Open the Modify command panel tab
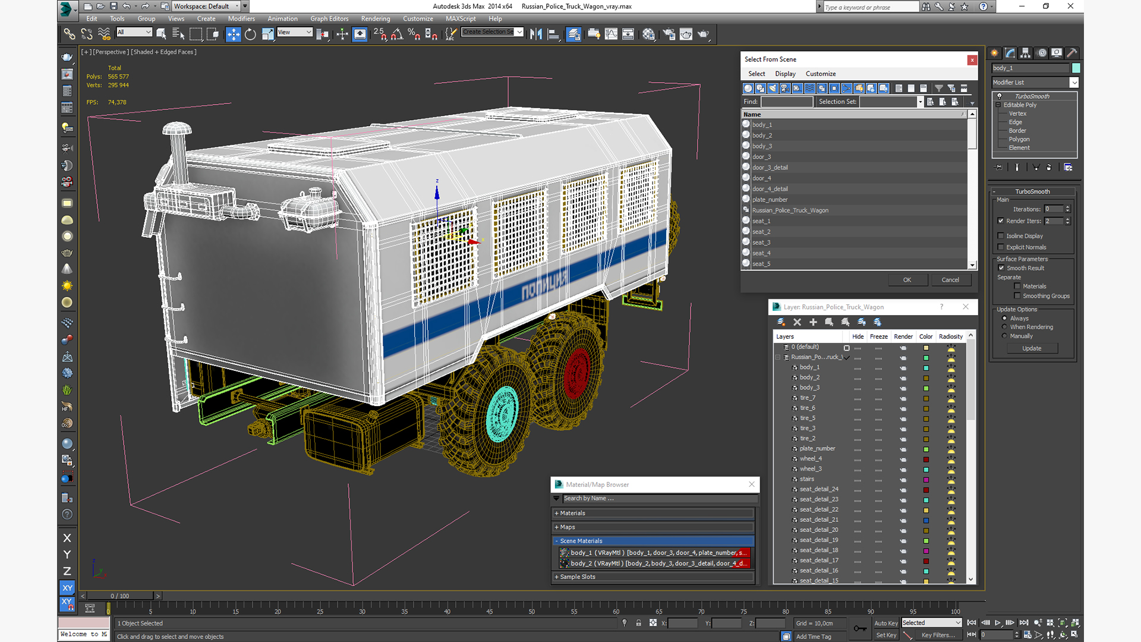This screenshot has width=1141, height=642. 1010,53
